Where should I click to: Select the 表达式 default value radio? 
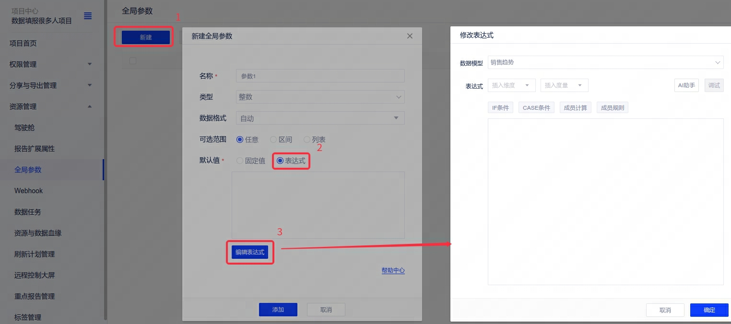click(280, 161)
